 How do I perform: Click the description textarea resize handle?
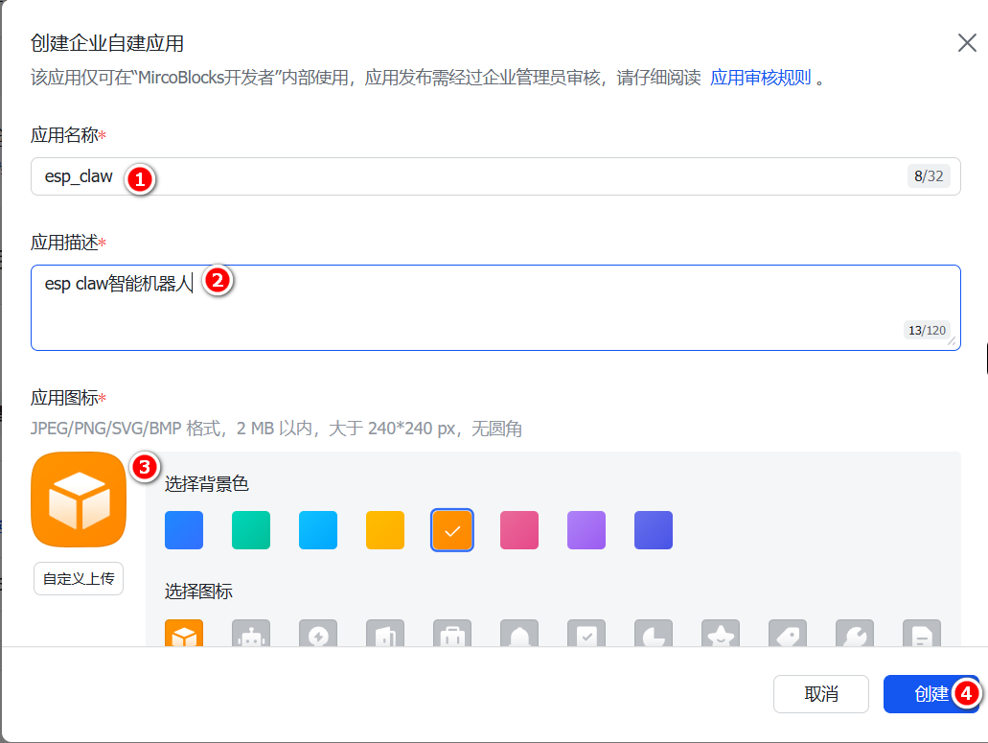952,341
